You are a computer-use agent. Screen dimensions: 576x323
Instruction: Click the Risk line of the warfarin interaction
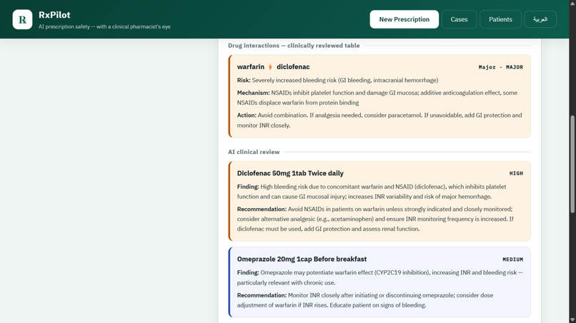point(337,81)
